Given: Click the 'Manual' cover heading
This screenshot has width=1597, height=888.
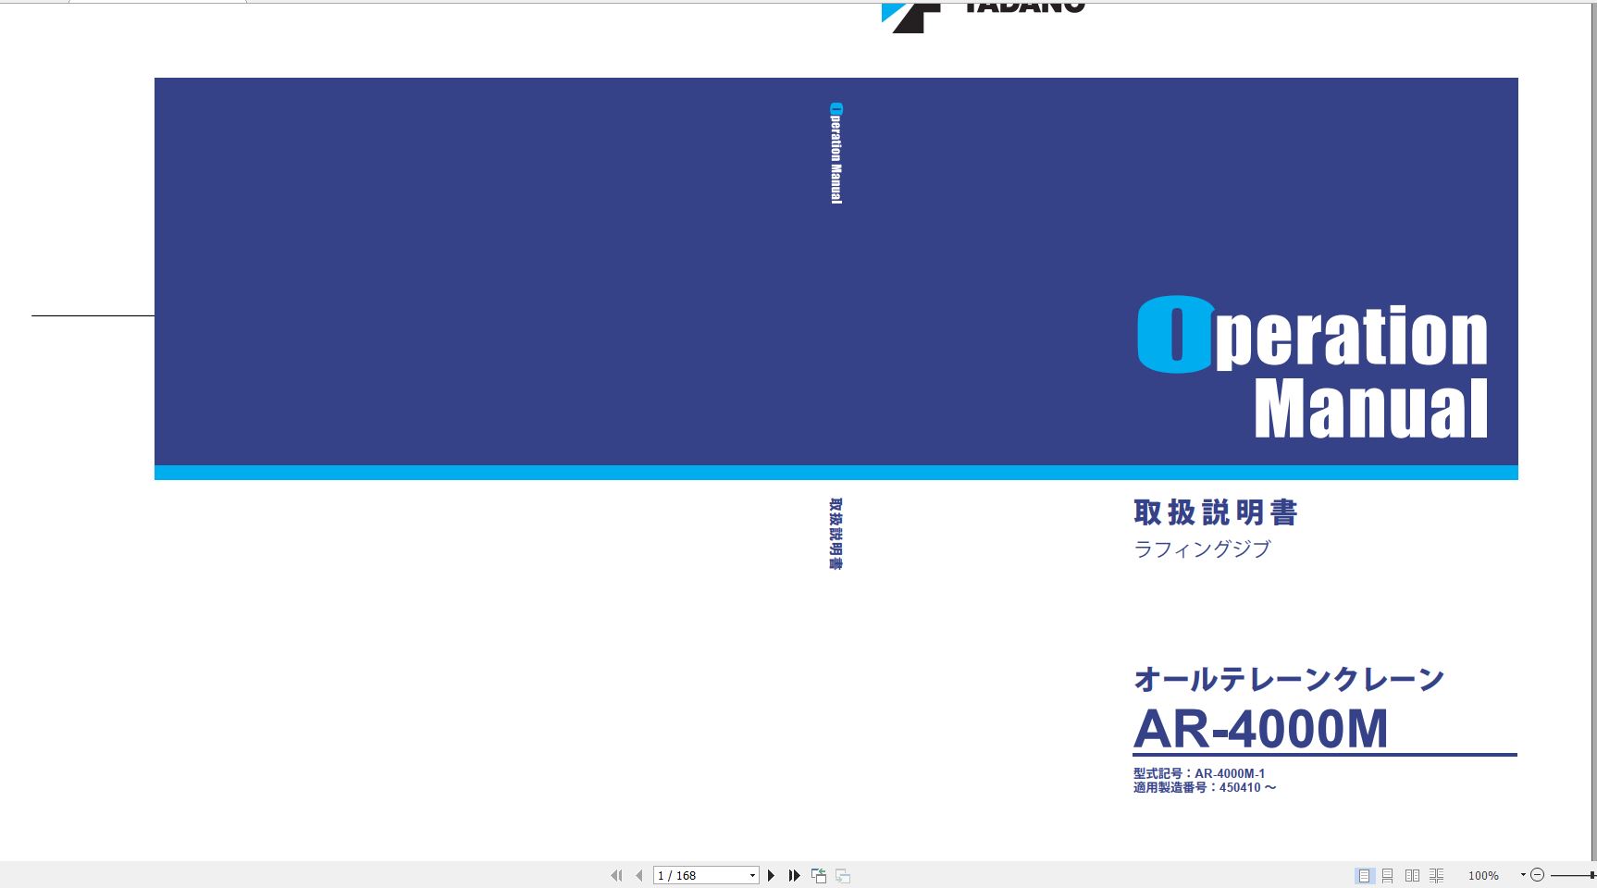Looking at the screenshot, I should (1370, 408).
